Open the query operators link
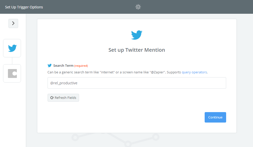This screenshot has height=147, width=253. click(194, 72)
